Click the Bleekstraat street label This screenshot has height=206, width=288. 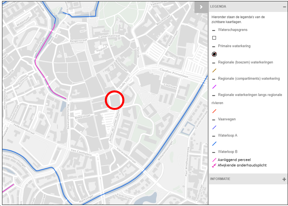point(83,117)
